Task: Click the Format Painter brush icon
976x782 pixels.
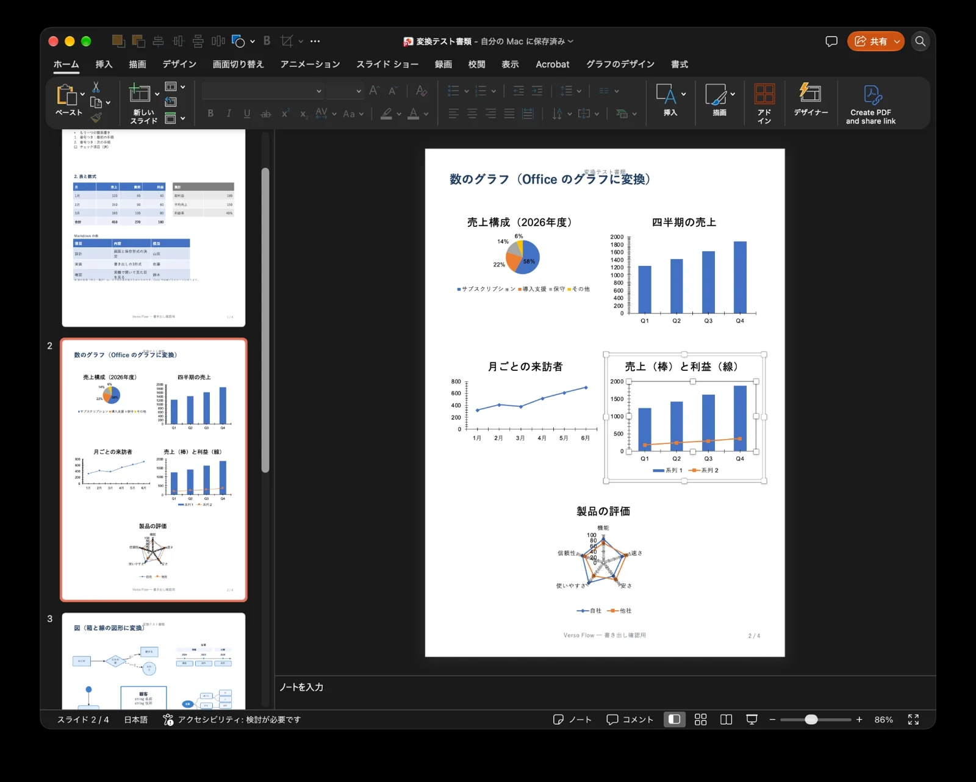Action: [x=96, y=117]
